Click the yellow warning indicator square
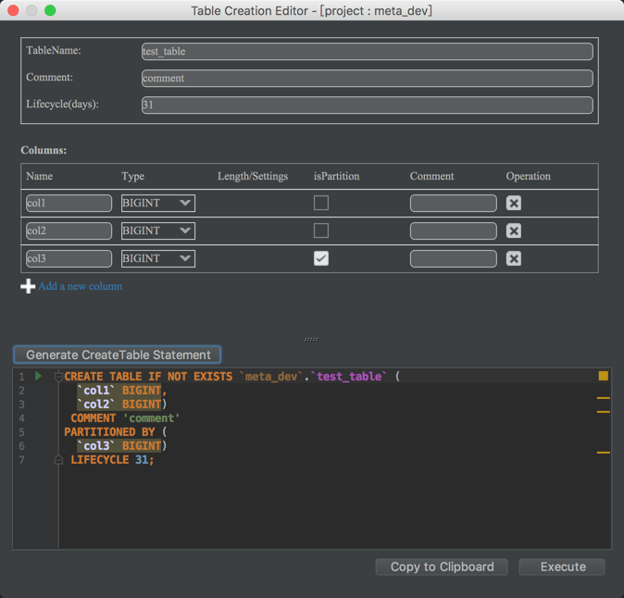Image resolution: width=624 pixels, height=598 pixels. 604,376
